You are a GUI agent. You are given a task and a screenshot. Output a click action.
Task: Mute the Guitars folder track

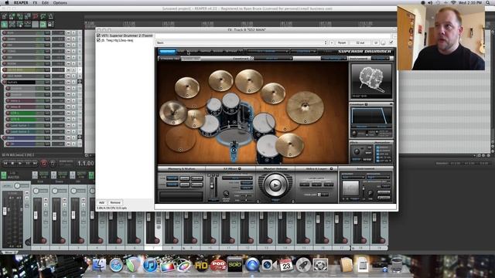68,82
